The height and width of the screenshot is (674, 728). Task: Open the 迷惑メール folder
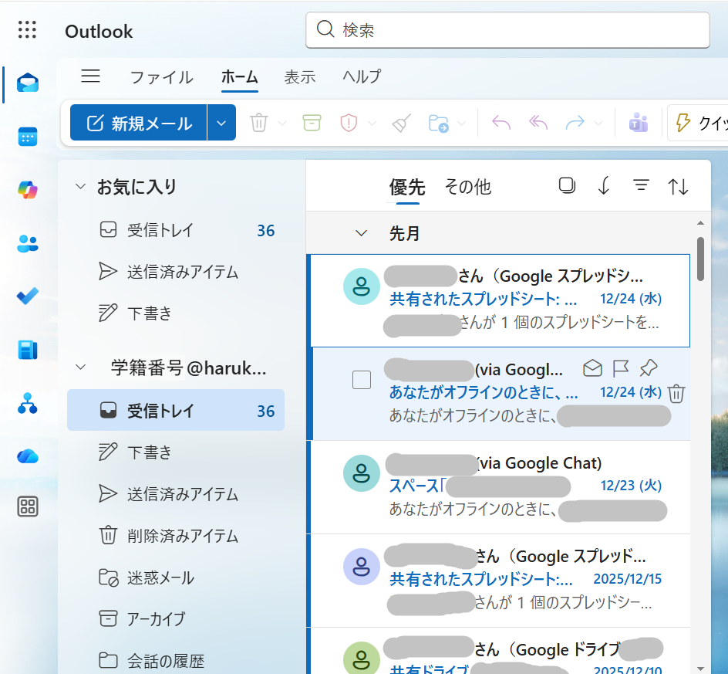(176, 577)
